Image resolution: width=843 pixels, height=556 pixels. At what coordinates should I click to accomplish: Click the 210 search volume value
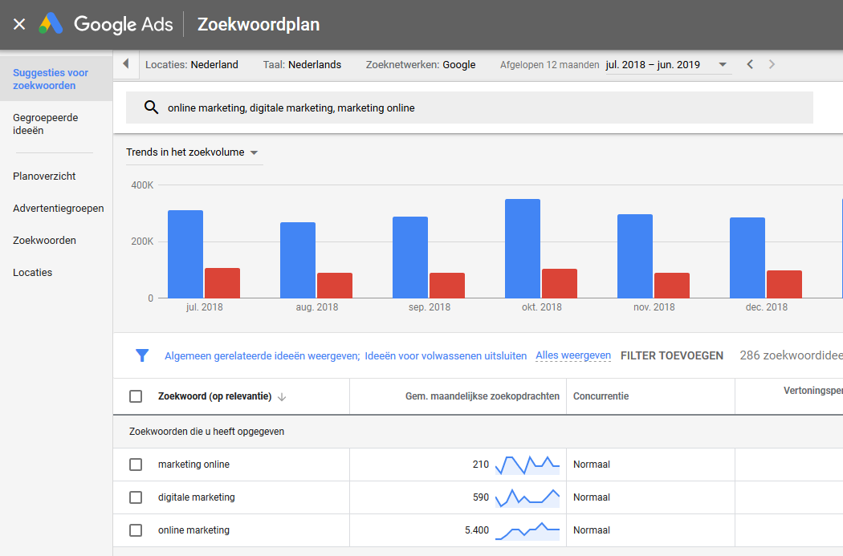click(x=481, y=465)
